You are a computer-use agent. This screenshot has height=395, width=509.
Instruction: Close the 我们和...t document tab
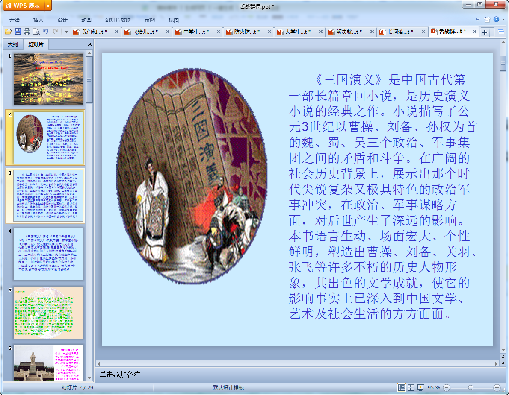116,32
